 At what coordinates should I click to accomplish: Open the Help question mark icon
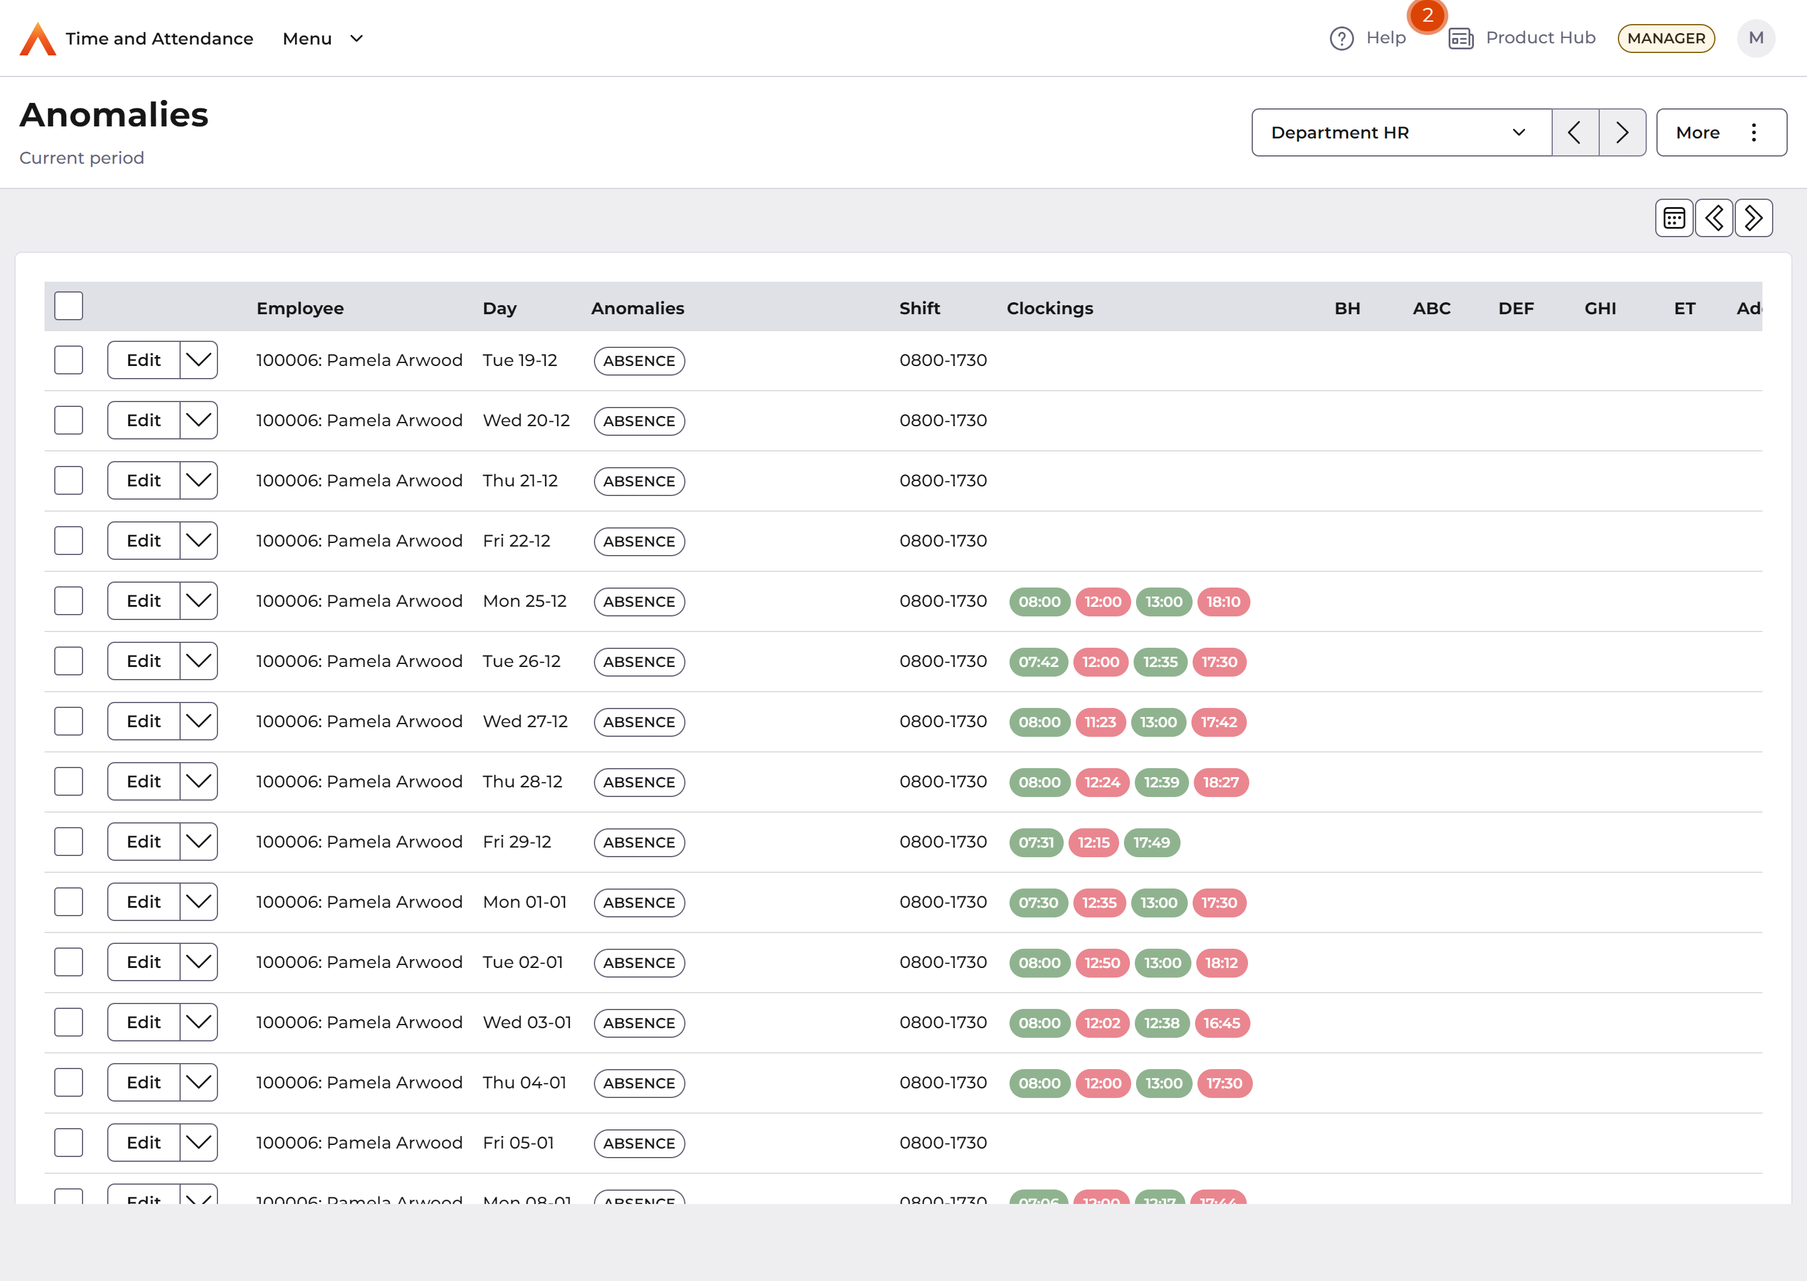(x=1341, y=38)
